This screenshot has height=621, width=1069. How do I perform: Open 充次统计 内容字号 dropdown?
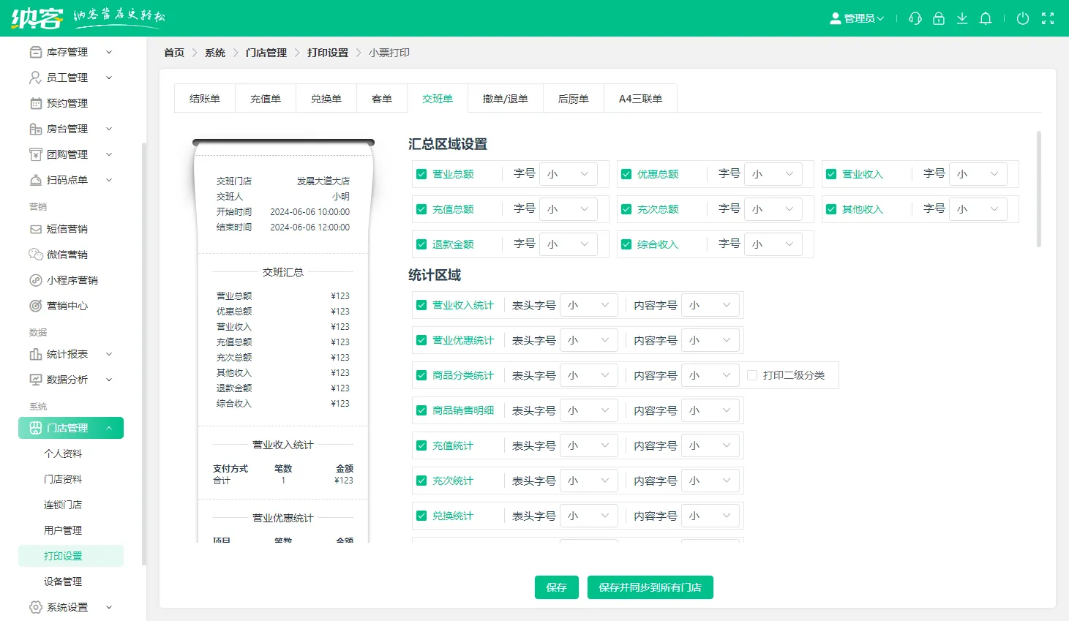click(x=710, y=481)
